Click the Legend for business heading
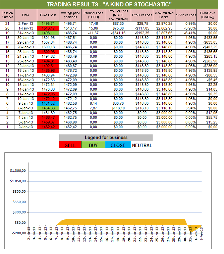Viewport: 224px width, 254px height. click(106, 138)
